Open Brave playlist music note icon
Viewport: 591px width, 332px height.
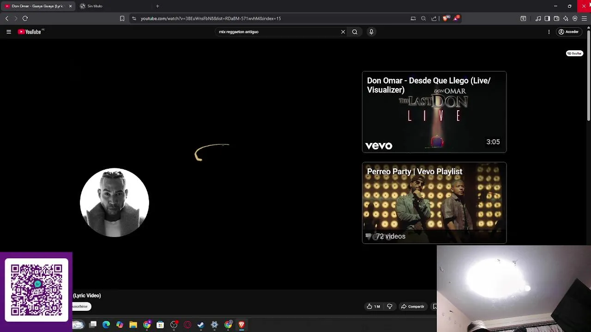pos(538,18)
